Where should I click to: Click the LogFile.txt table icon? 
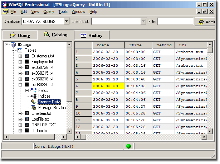pos(27,119)
